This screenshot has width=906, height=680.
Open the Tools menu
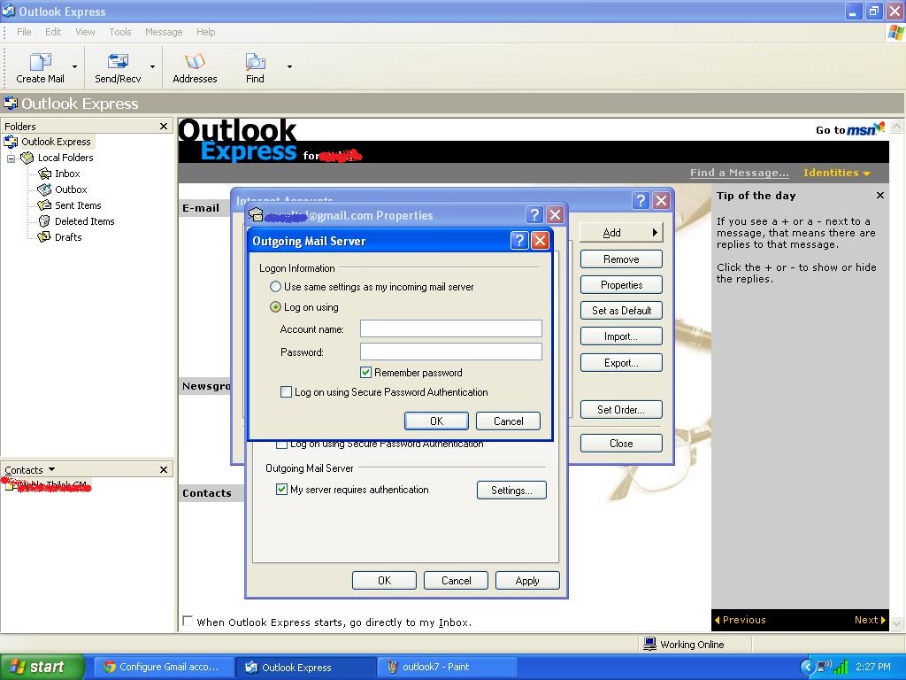point(120,32)
